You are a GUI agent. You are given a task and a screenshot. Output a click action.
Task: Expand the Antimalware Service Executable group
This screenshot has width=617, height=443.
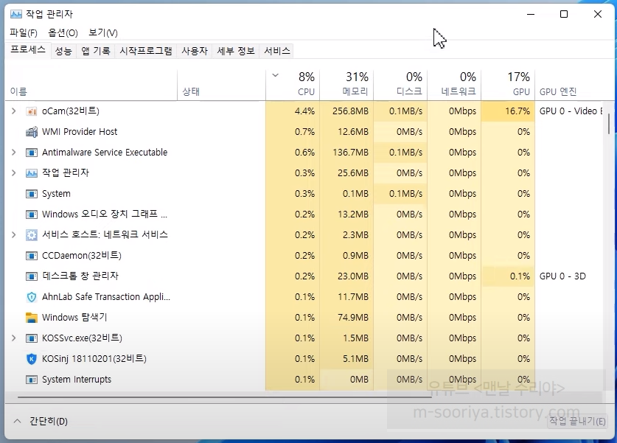(14, 153)
